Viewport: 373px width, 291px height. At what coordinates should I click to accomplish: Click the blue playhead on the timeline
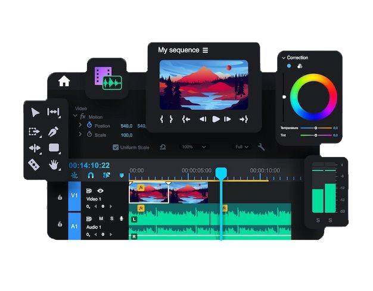pyautogui.click(x=221, y=173)
